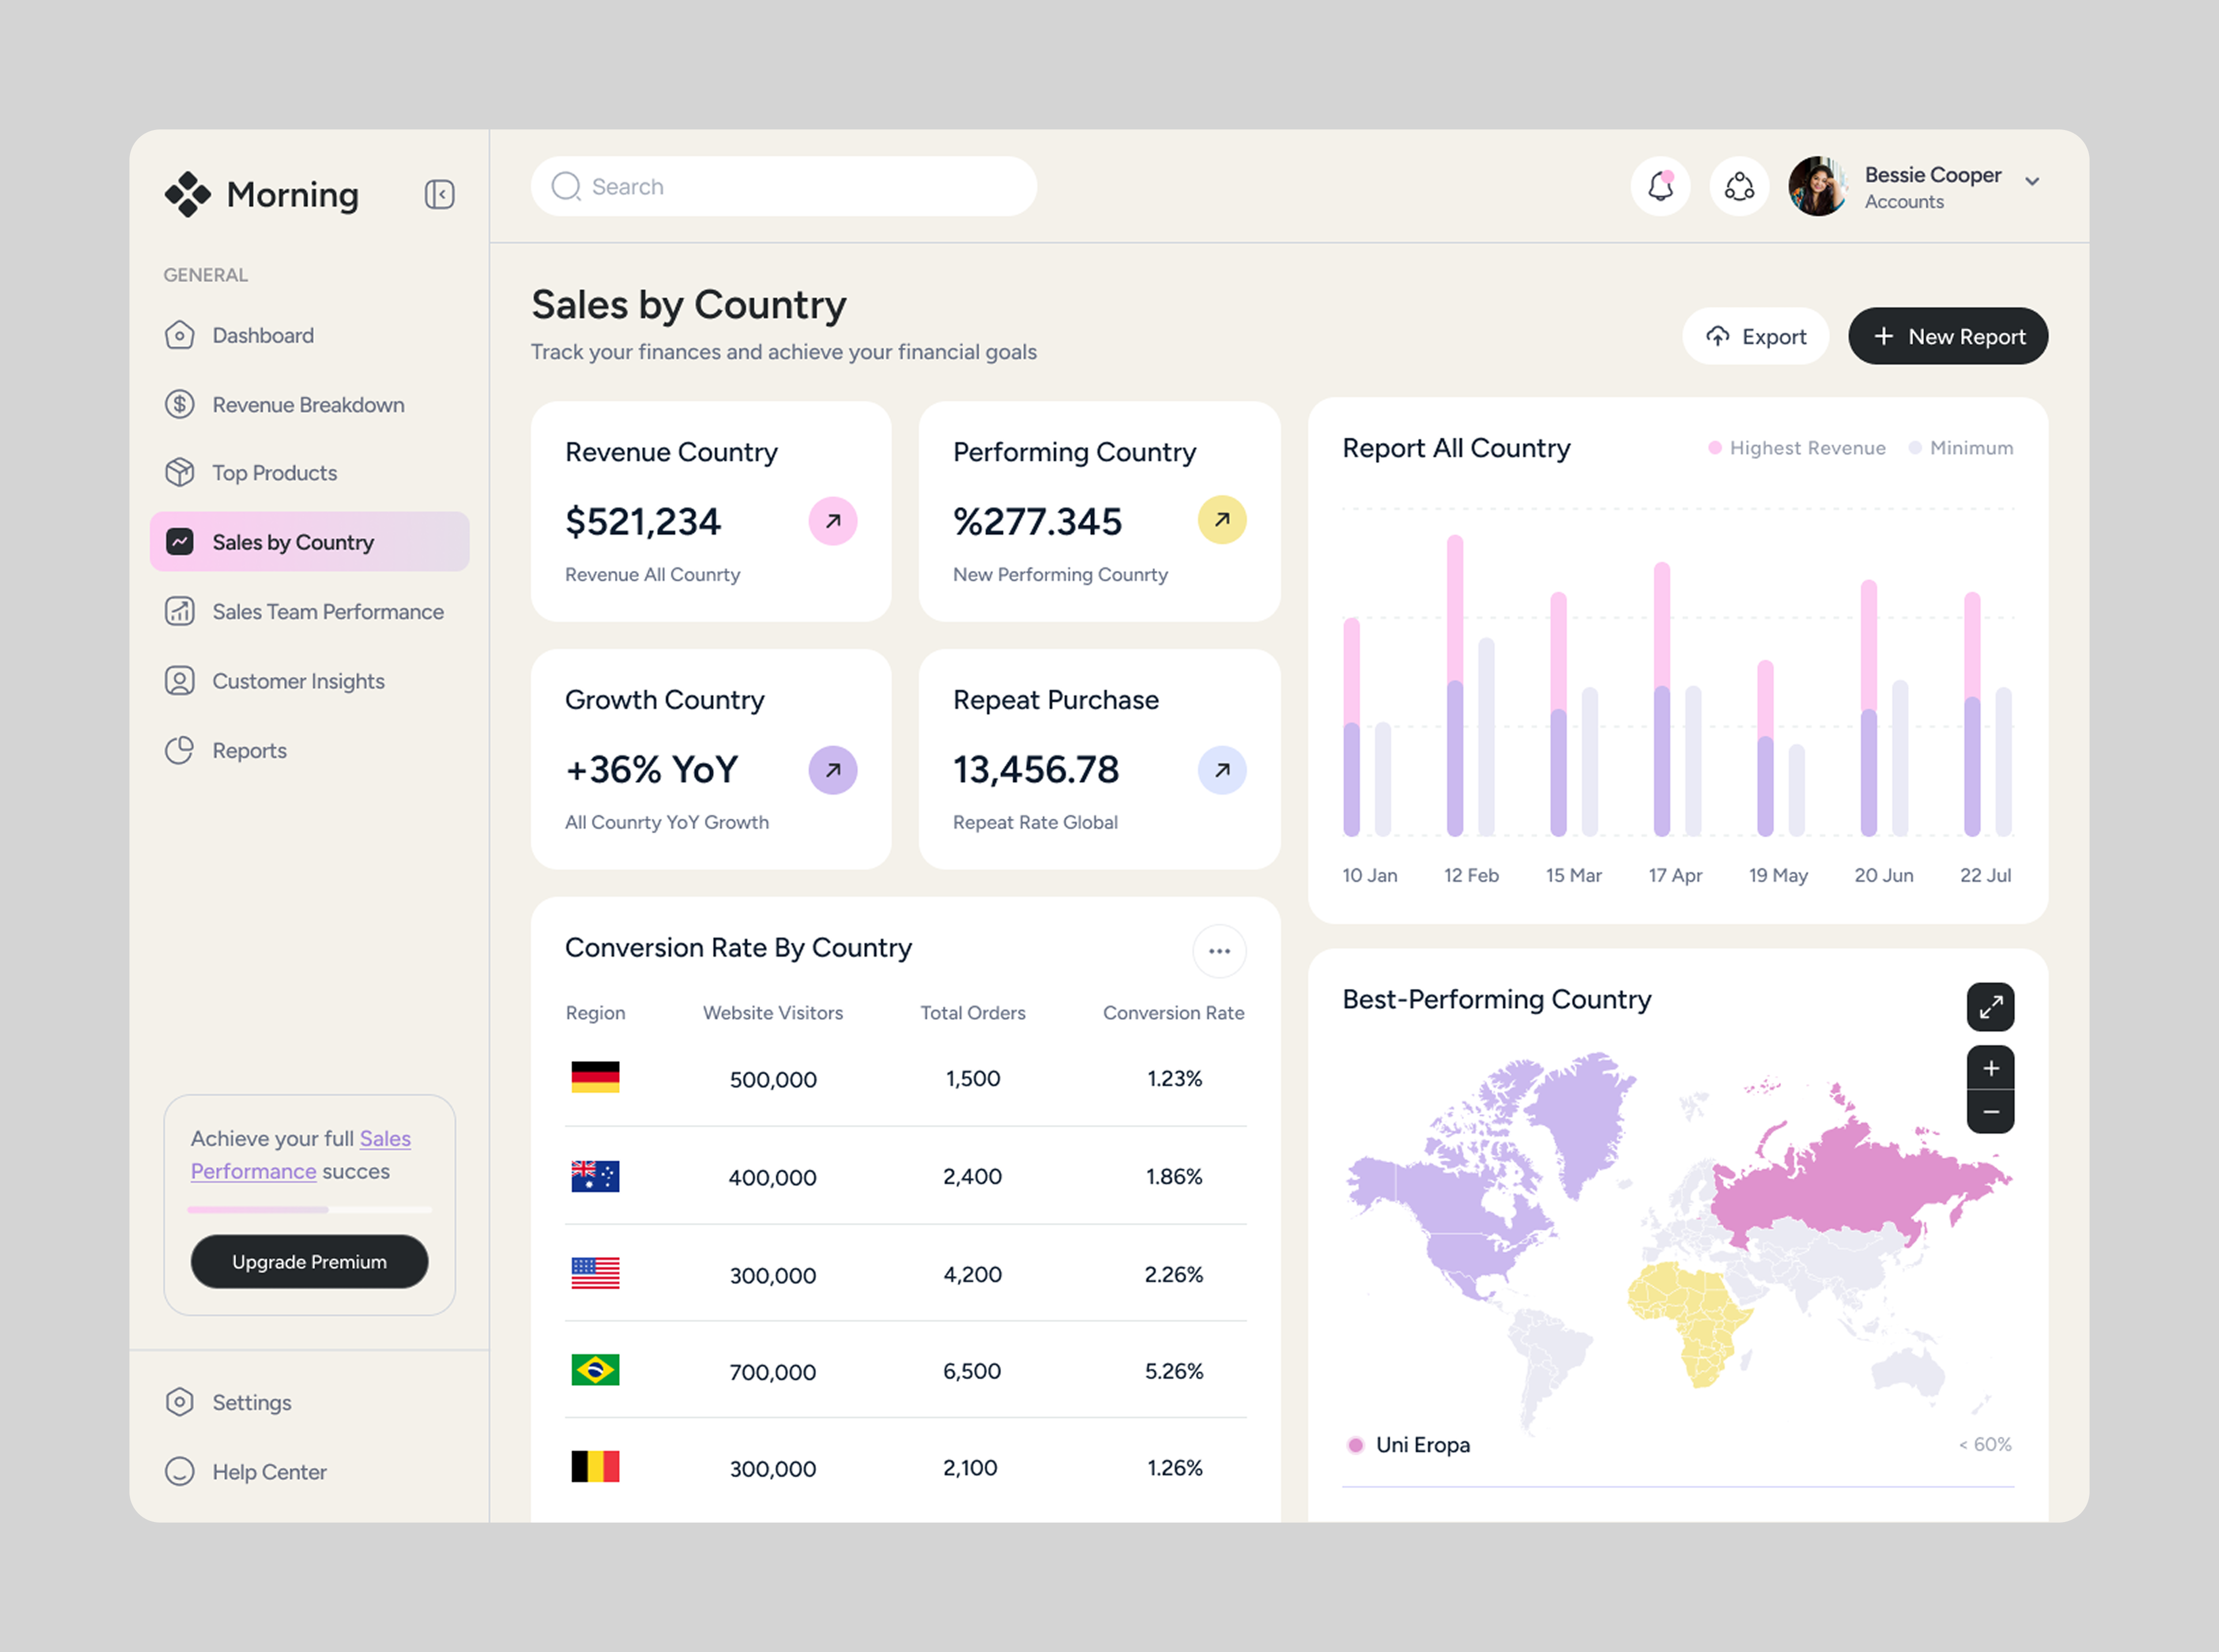
Task: Select the Dashboard home icon
Action: pos(181,335)
